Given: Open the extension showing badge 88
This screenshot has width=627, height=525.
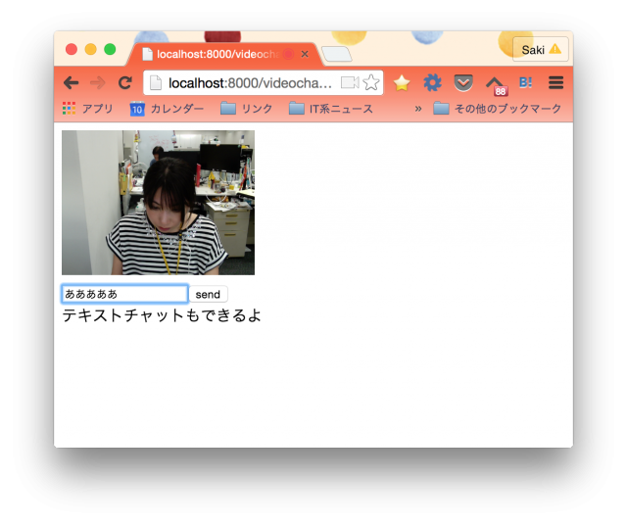Looking at the screenshot, I should [497, 85].
